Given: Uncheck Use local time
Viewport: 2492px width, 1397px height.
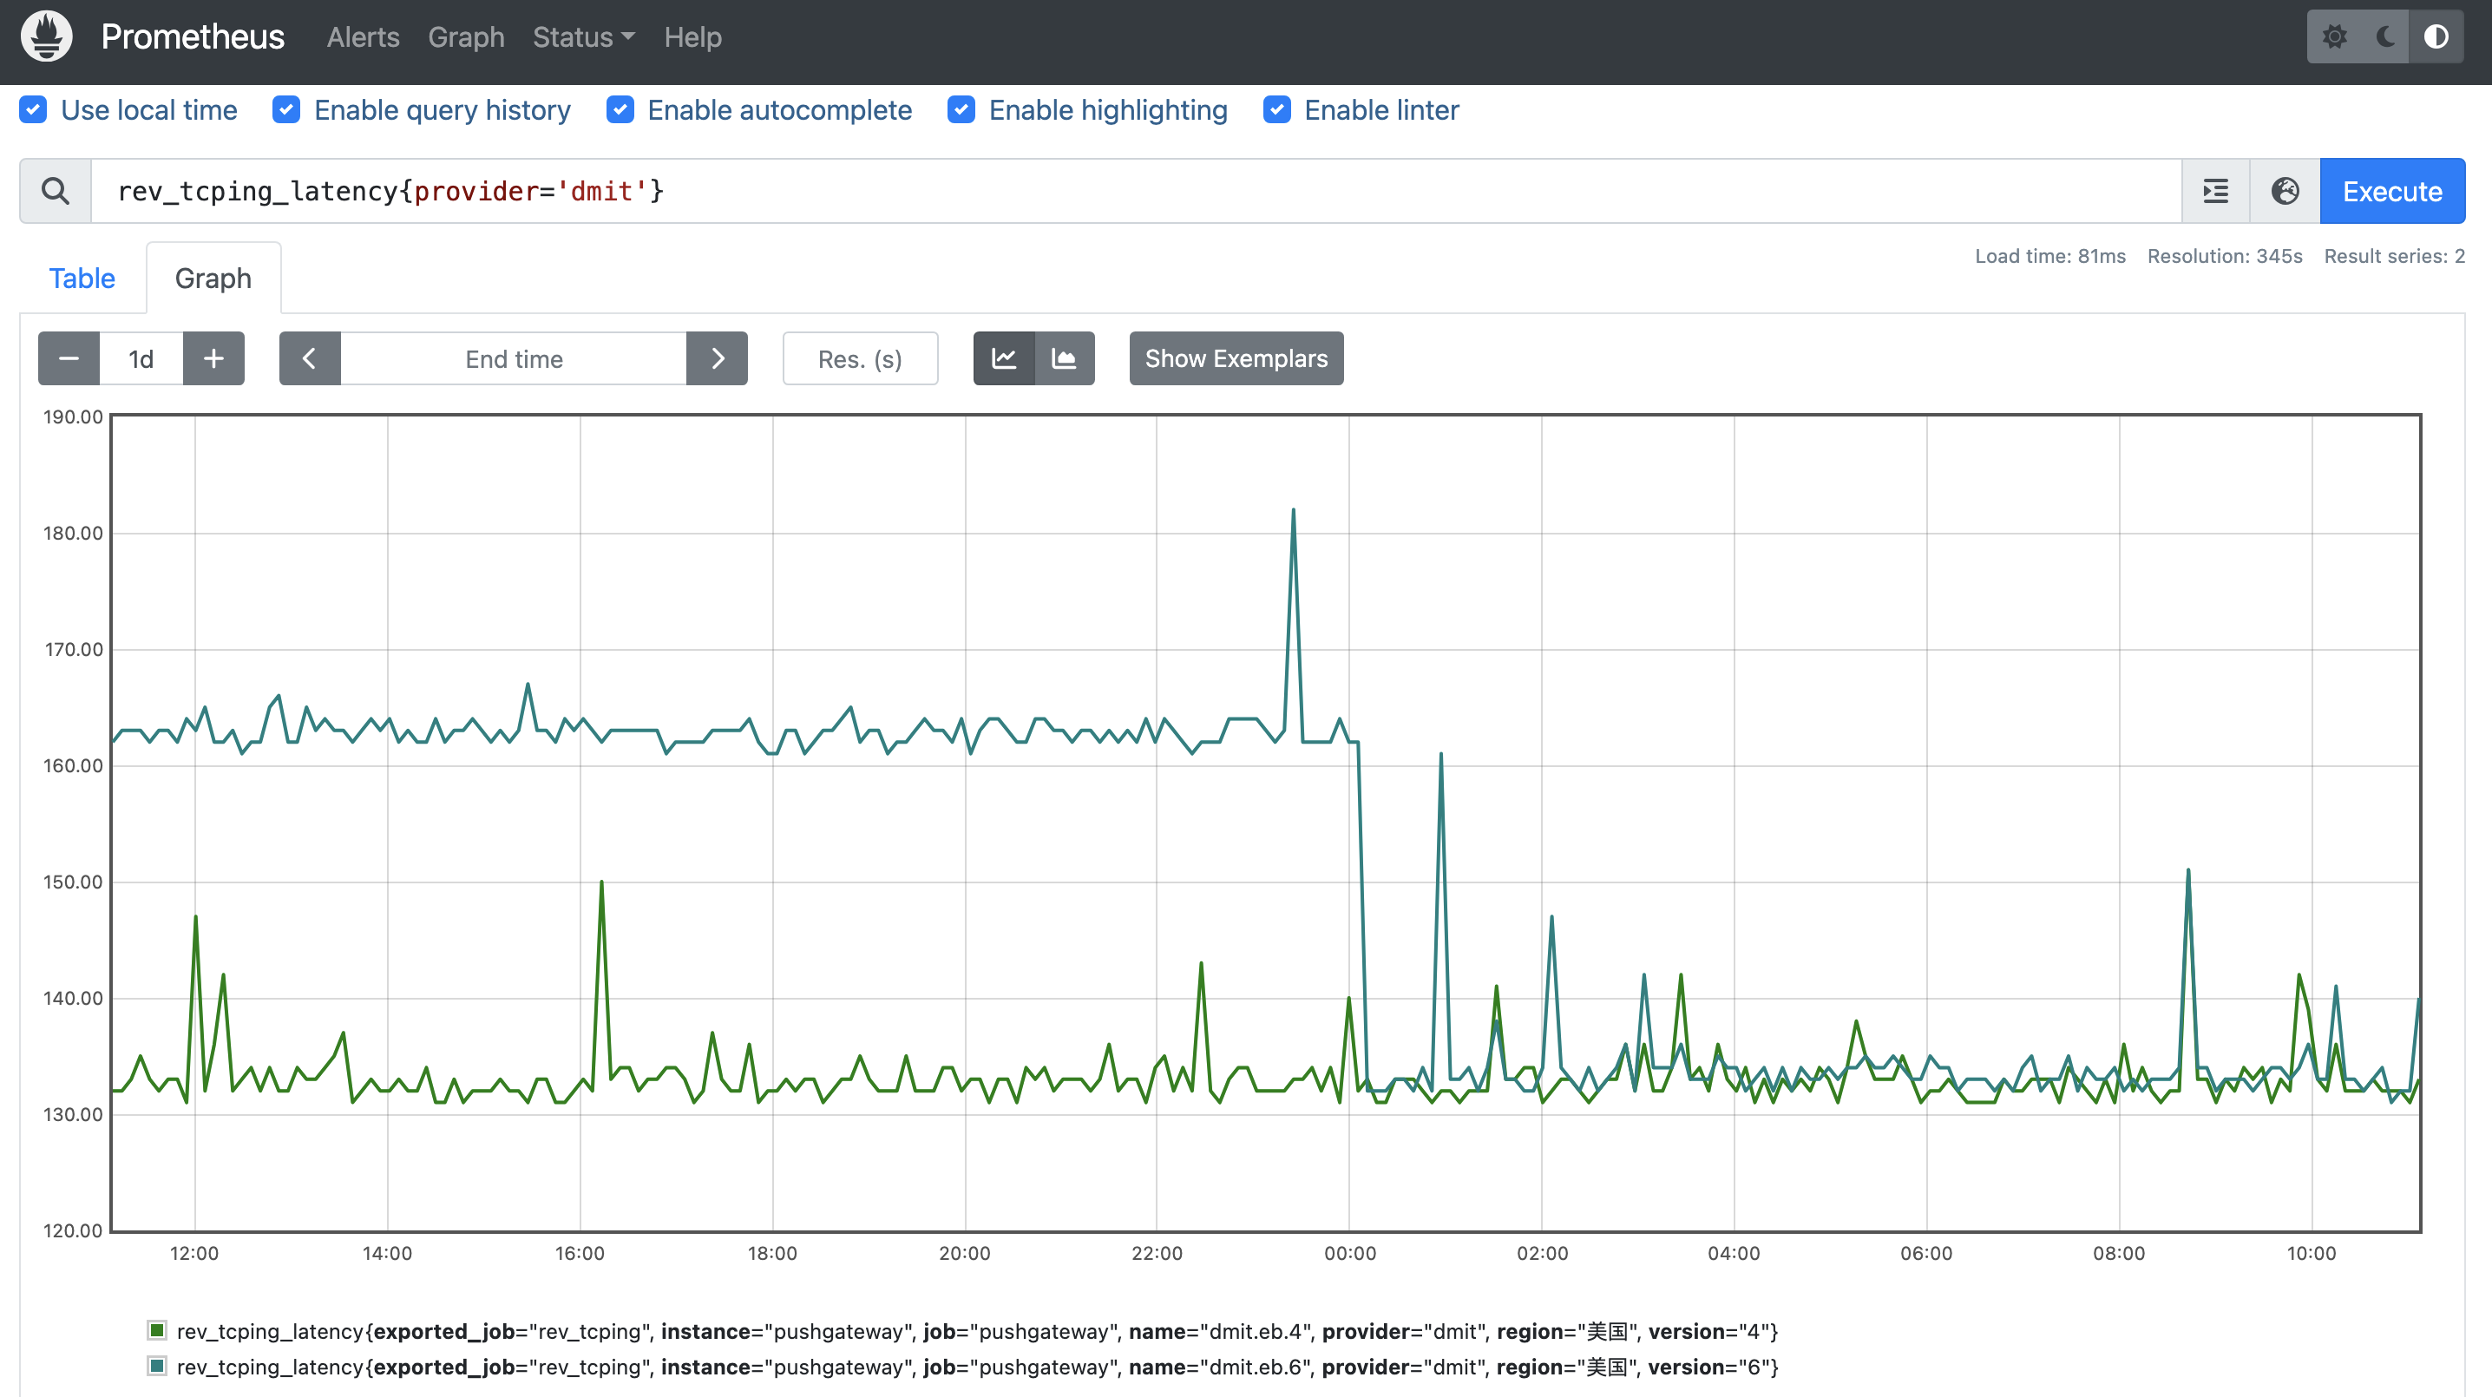Looking at the screenshot, I should tap(34, 110).
